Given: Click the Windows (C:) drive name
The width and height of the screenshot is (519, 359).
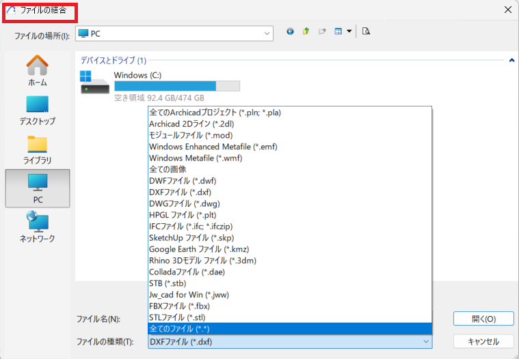Looking at the screenshot, I should click(137, 75).
